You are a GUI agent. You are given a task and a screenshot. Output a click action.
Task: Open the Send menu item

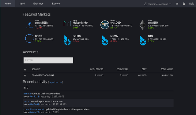tap(22, 4)
